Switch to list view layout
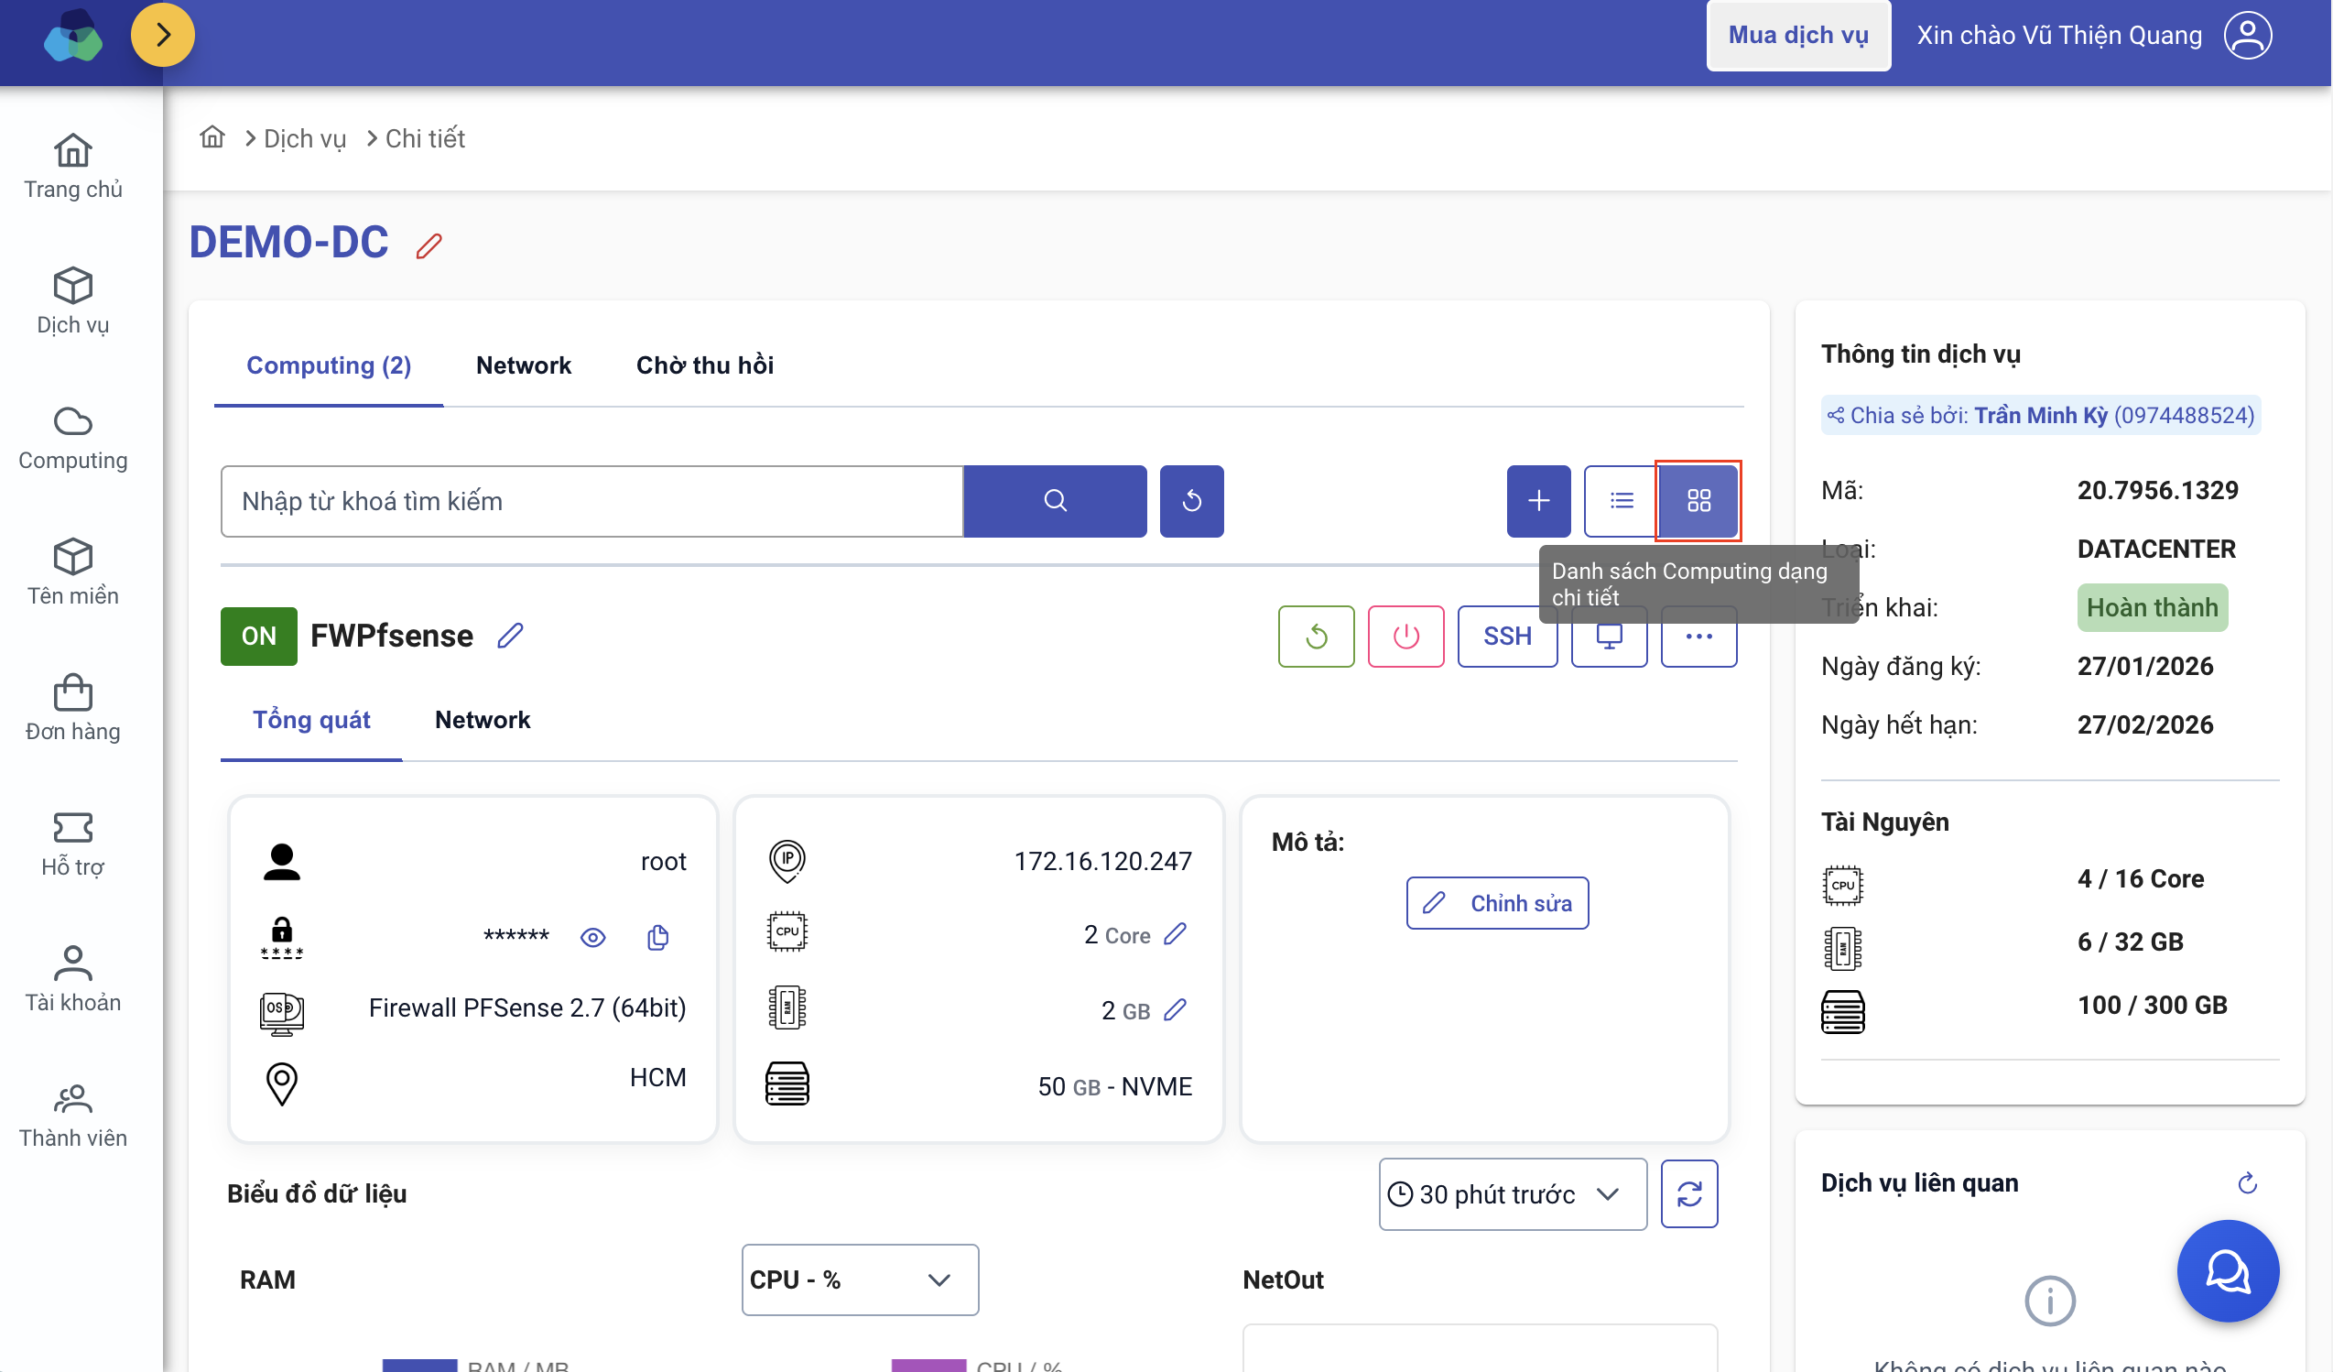 pos(1621,501)
